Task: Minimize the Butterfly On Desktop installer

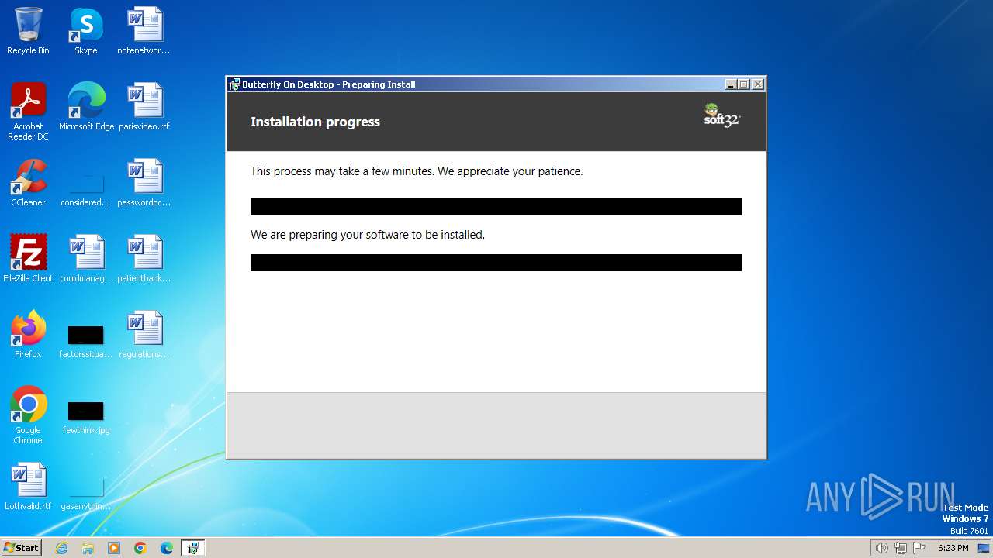Action: coord(731,84)
